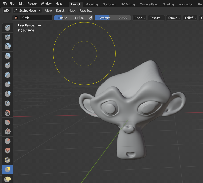The height and width of the screenshot is (183, 203).
Task: Select the Multi-plane Scrape brush tool
Action: pyautogui.click(x=8, y=151)
